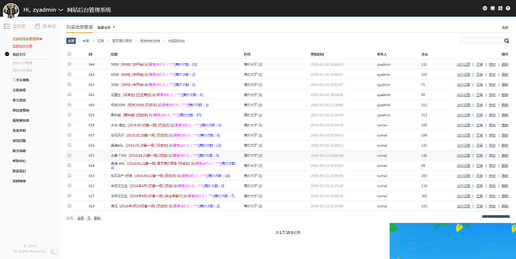Toggle the switch at sidebar bottom

[x=54, y=251]
